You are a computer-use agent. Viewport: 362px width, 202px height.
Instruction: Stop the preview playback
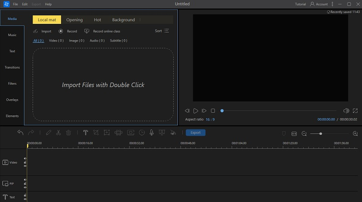pos(213,111)
